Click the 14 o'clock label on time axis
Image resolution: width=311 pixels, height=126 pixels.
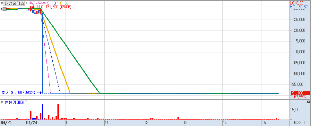tap(225, 122)
